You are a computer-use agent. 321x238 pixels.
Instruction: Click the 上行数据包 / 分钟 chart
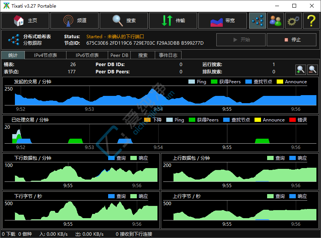pyautogui.click(x=240, y=172)
